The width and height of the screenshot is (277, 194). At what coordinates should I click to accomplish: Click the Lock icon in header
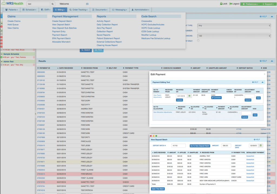point(221,4)
